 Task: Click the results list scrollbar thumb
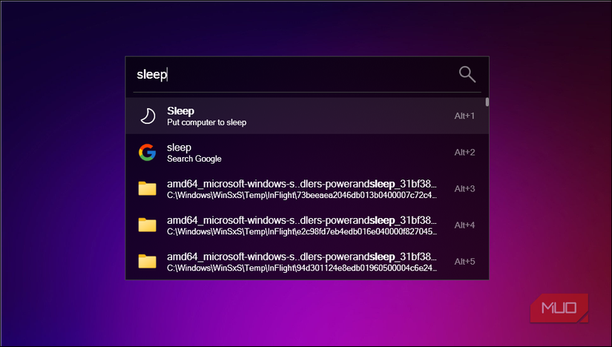tap(487, 102)
